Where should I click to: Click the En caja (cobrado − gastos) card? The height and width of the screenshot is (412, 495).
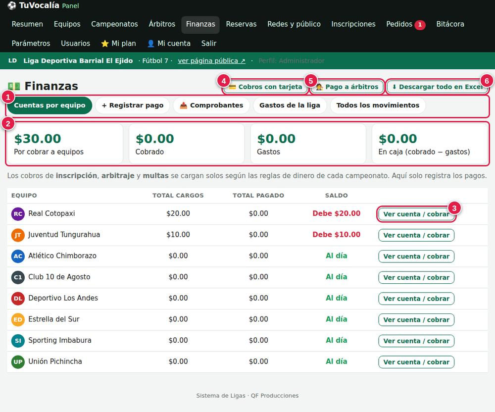pos(430,144)
